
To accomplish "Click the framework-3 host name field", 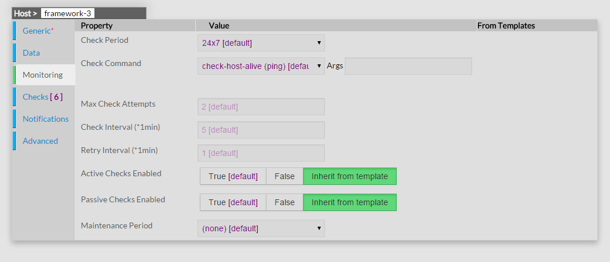I will click(67, 13).
